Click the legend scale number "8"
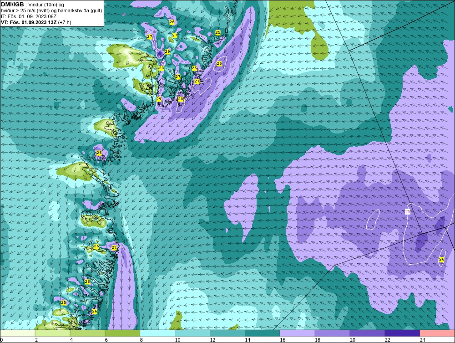 coord(142,340)
